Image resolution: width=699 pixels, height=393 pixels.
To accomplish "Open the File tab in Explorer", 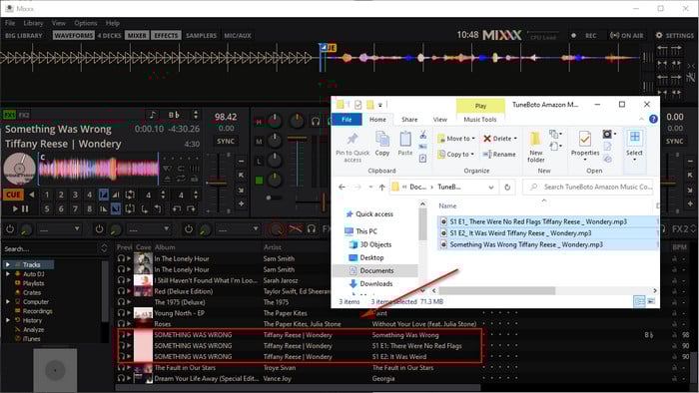I will 347,120.
